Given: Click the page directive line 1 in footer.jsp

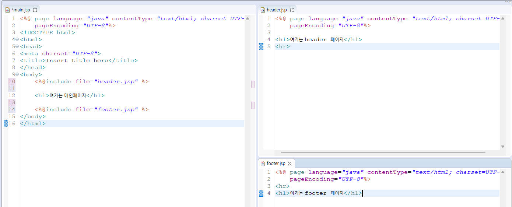Looking at the screenshot, I should 387,172.
